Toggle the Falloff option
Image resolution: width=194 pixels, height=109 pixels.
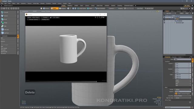[90, 8]
